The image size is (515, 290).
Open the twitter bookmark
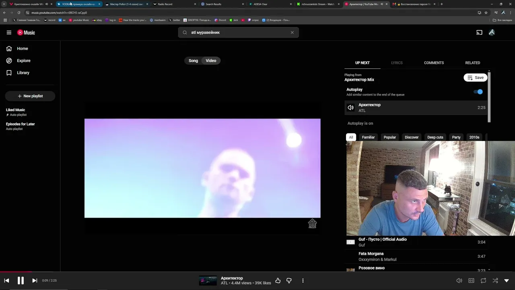click(175, 20)
